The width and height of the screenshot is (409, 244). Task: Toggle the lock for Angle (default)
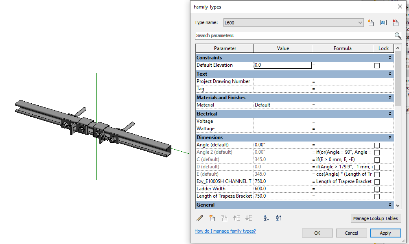tap(377, 145)
